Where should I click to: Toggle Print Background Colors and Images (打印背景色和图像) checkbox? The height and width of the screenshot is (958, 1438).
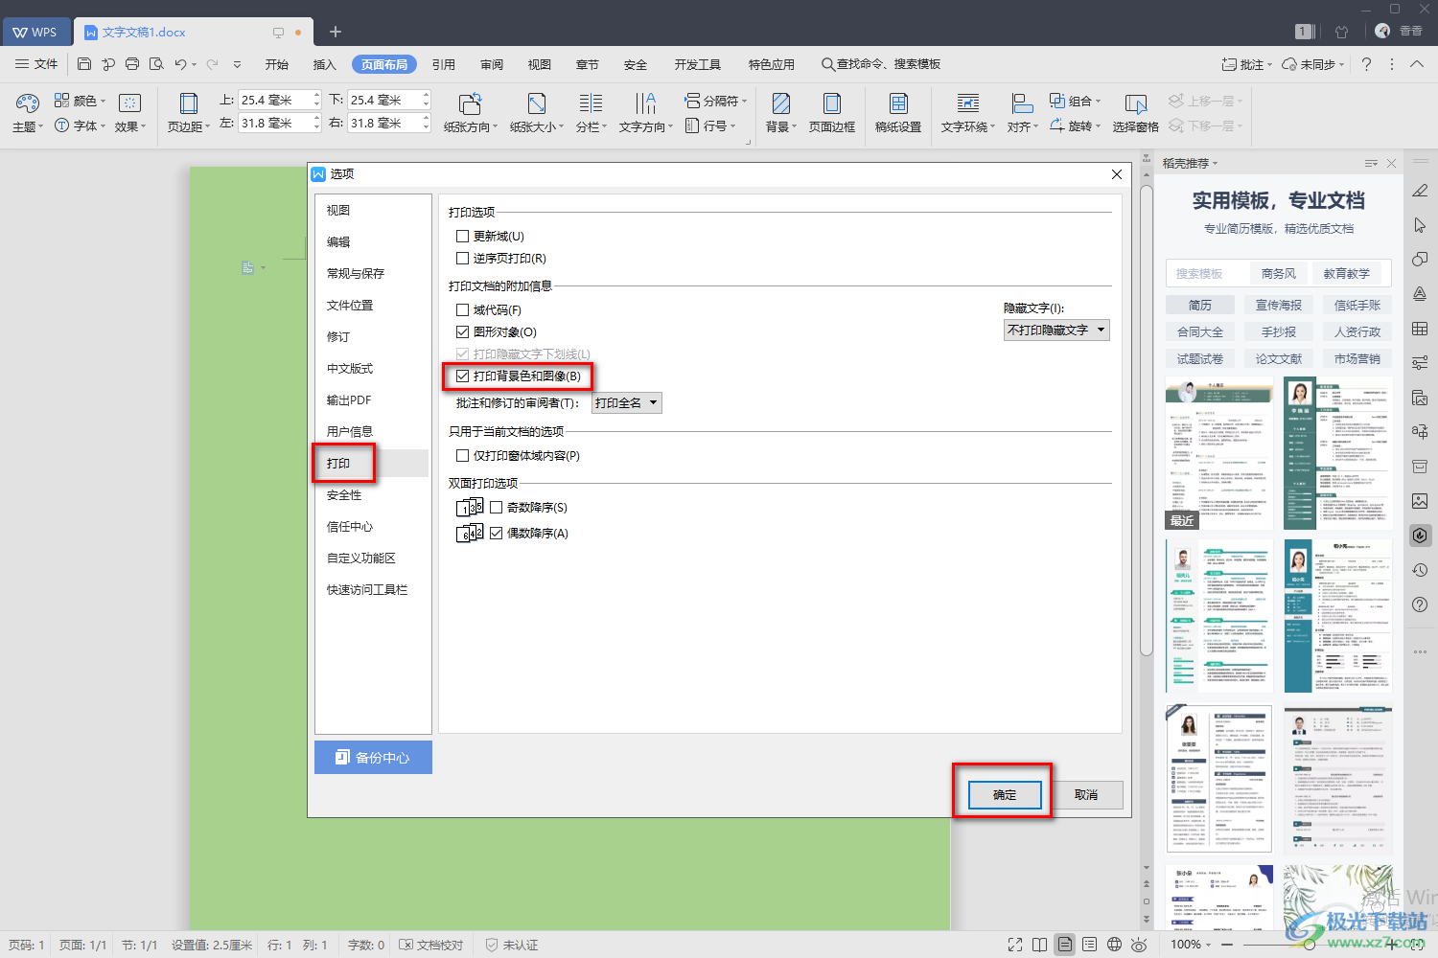point(462,376)
